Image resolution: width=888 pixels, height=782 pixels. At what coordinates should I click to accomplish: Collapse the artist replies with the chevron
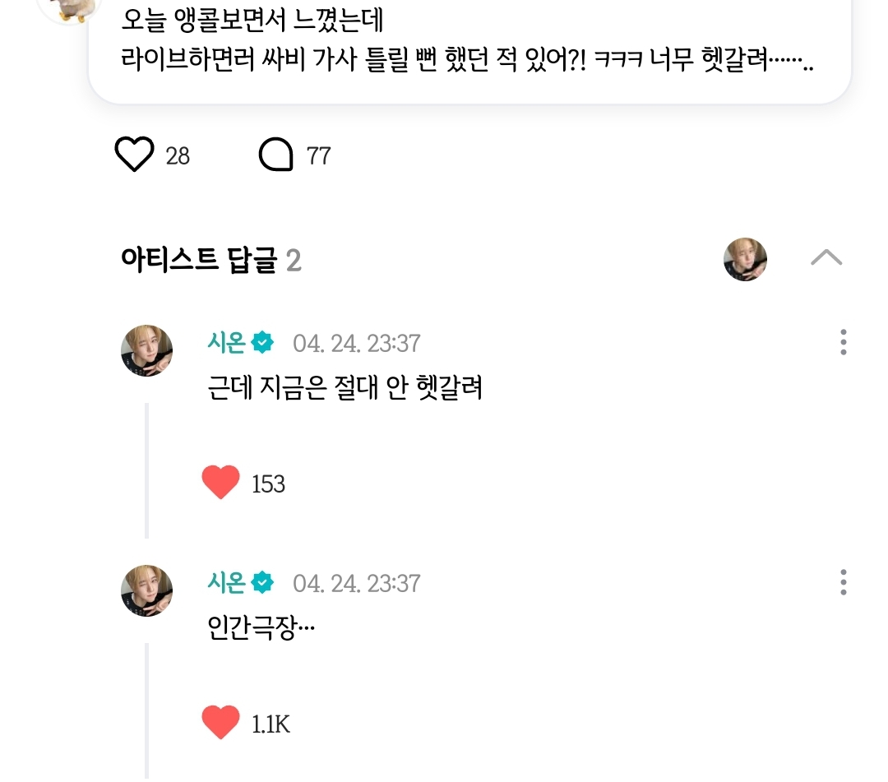[826, 258]
